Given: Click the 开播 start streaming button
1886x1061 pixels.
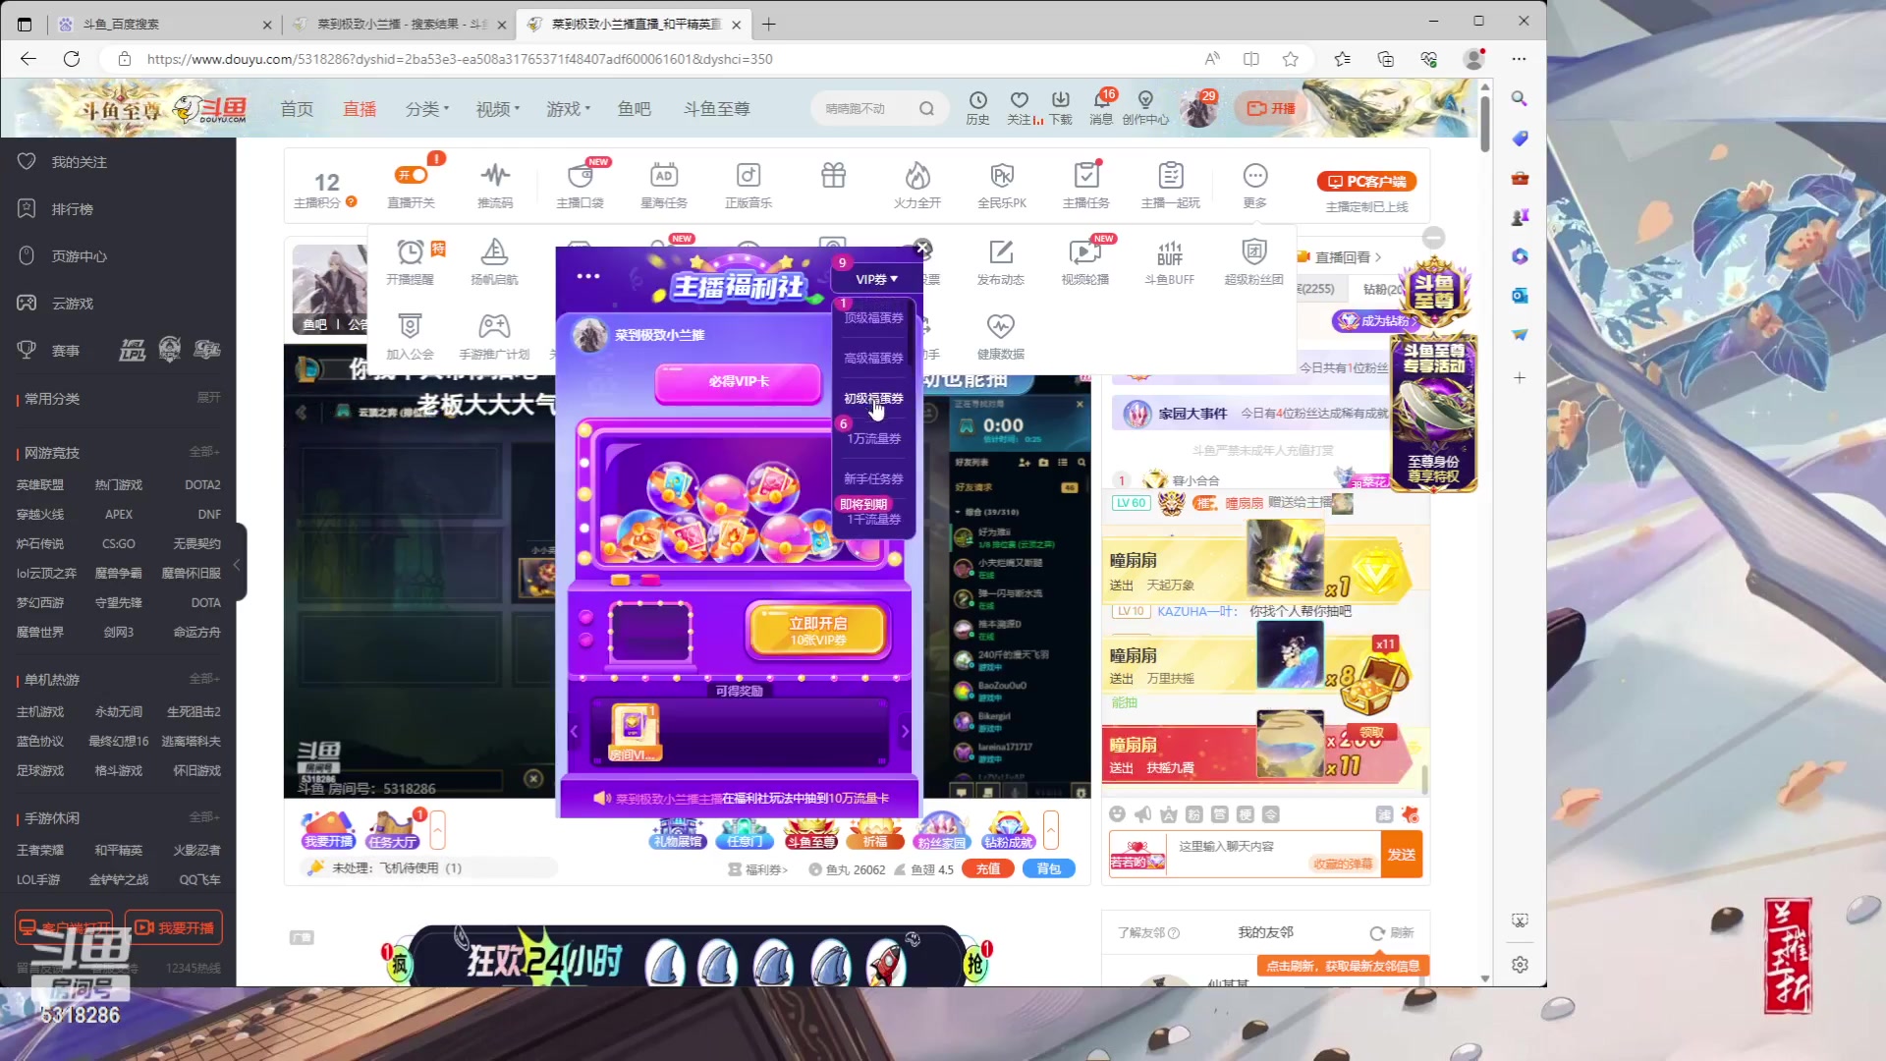Looking at the screenshot, I should click(1271, 108).
